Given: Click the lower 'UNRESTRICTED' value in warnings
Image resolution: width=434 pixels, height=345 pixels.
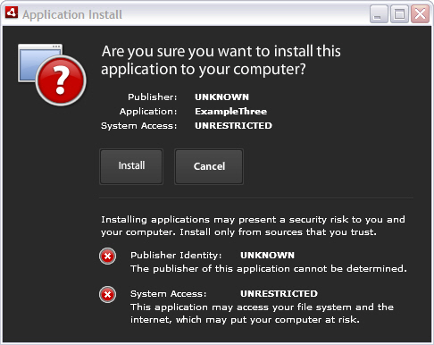Looking at the screenshot, I should click(x=279, y=294).
